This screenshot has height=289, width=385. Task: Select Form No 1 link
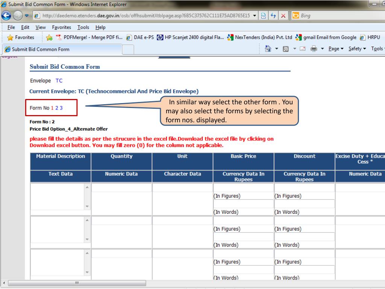pos(52,108)
